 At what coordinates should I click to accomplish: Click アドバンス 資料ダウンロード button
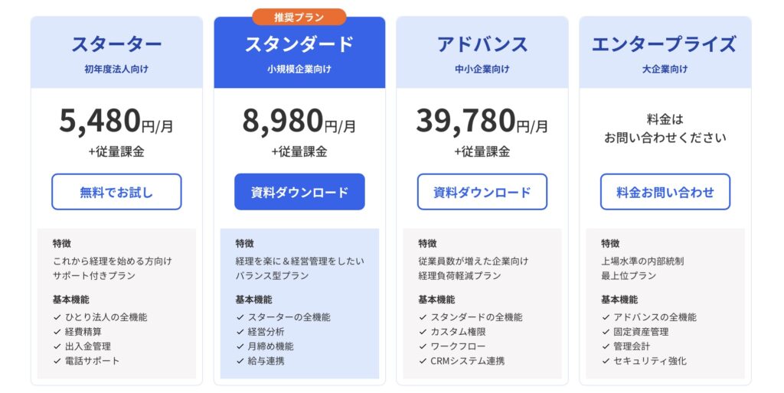click(482, 192)
